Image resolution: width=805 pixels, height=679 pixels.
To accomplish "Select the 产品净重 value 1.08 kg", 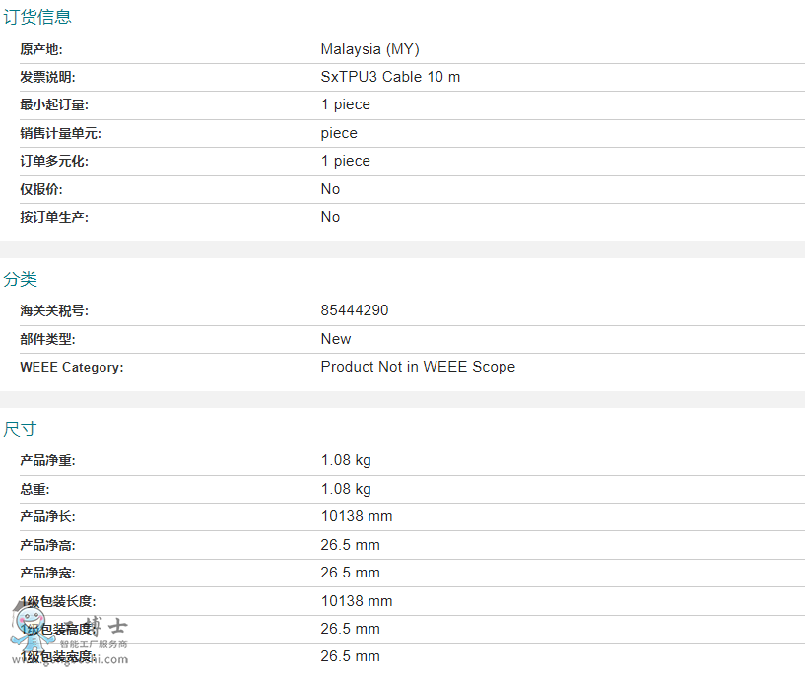I will point(346,460).
